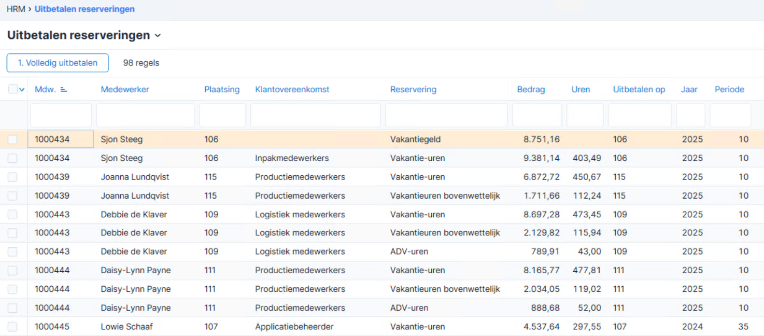Open the select-all checkbox dropdown arrow

coord(22,90)
